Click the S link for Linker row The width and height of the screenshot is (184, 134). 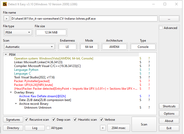coord(140,62)
